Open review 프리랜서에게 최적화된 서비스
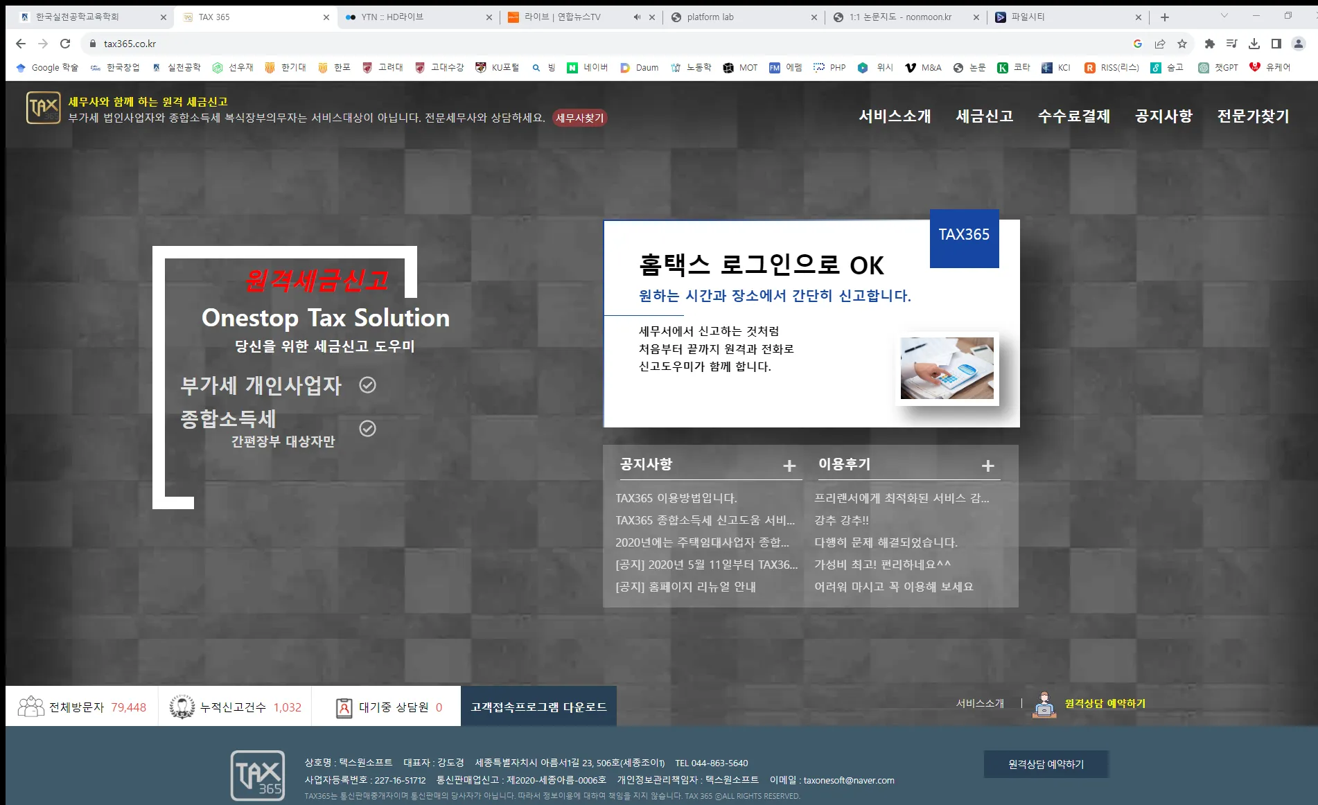This screenshot has width=1318, height=805. pos(902,498)
